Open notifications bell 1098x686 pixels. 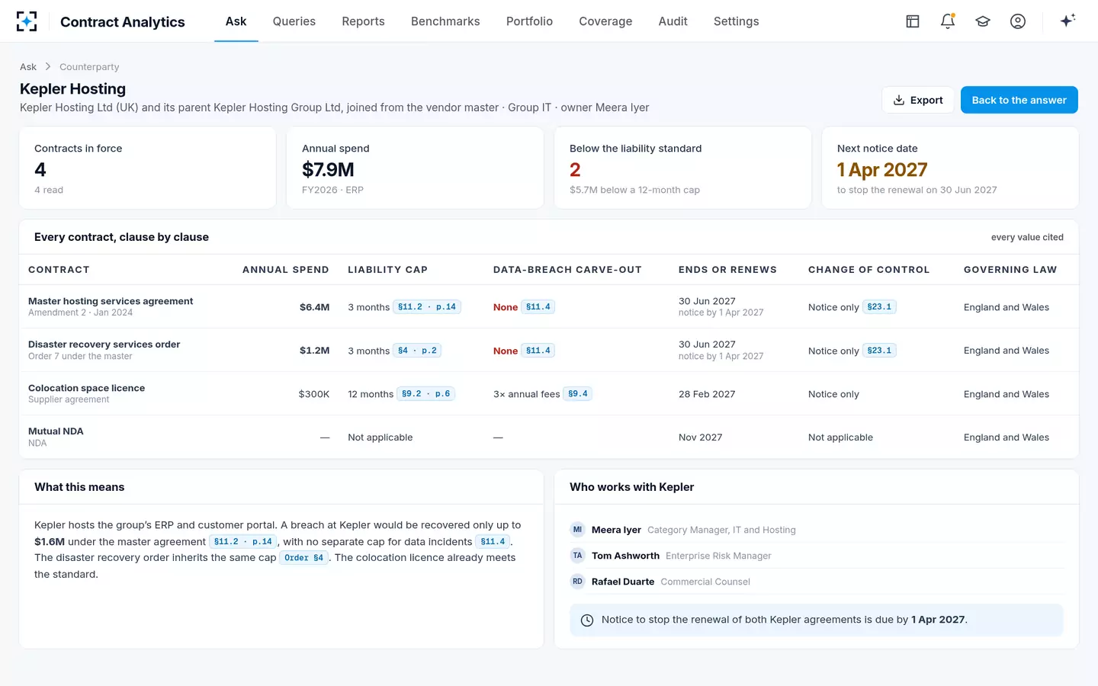pyautogui.click(x=948, y=21)
